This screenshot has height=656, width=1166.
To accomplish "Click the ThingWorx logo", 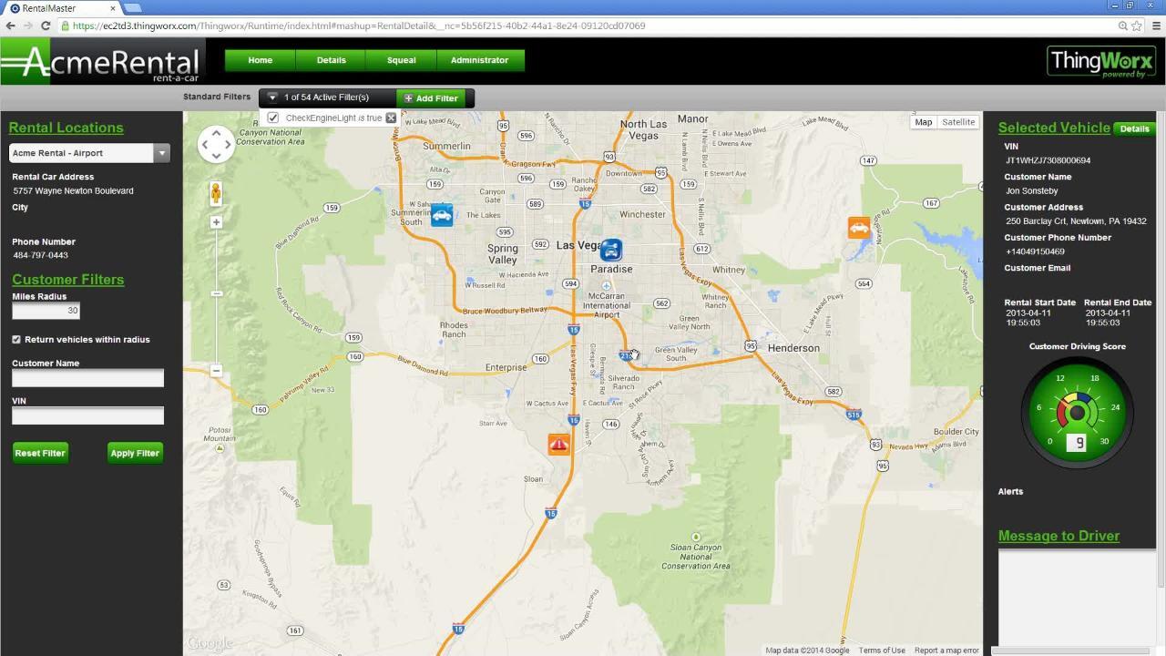I will click(x=1101, y=62).
